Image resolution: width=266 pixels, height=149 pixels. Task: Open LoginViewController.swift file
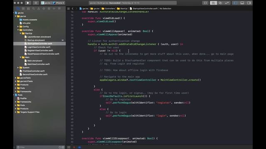click(37, 47)
